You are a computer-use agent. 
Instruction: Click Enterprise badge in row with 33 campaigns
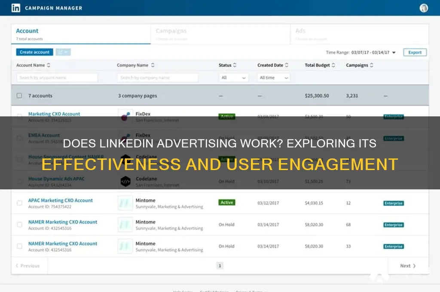tap(394, 246)
